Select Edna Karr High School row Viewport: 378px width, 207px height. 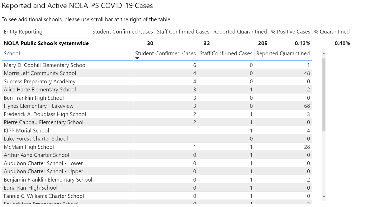(x=157, y=188)
